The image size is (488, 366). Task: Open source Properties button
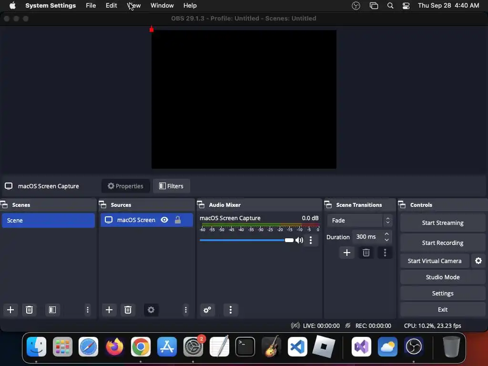[125, 186]
